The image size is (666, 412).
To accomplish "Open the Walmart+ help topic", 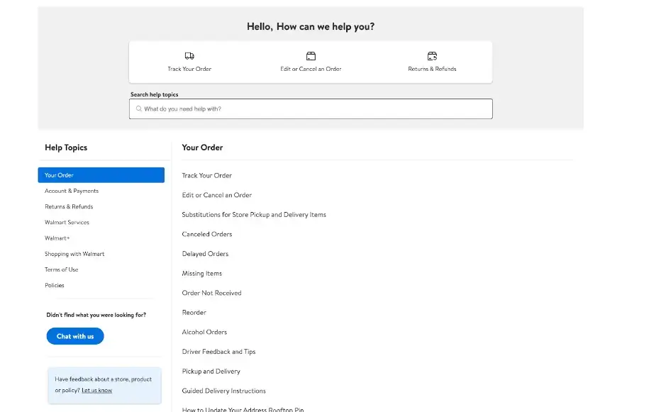I will point(57,238).
